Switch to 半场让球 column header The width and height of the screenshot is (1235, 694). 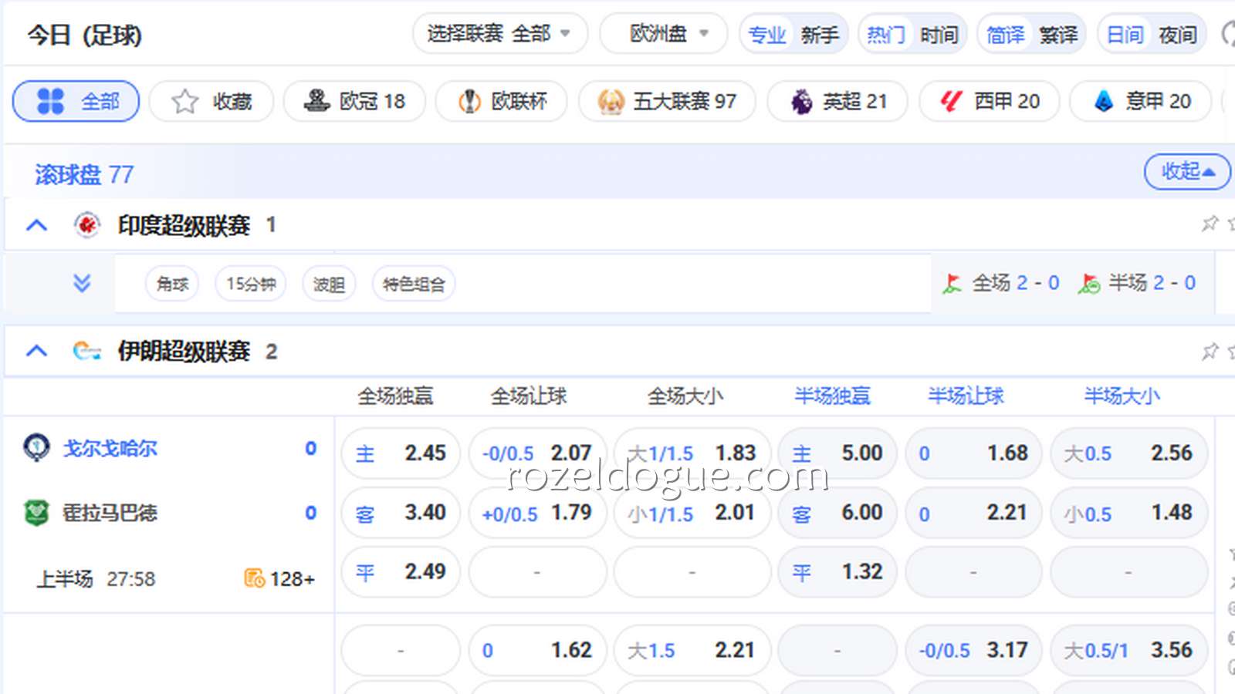pos(966,396)
